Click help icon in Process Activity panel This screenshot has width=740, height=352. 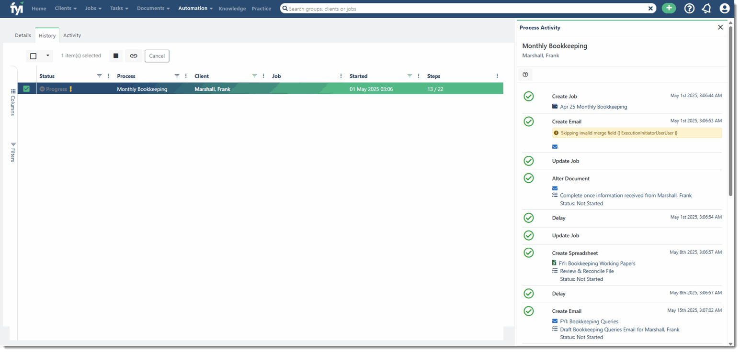point(525,75)
